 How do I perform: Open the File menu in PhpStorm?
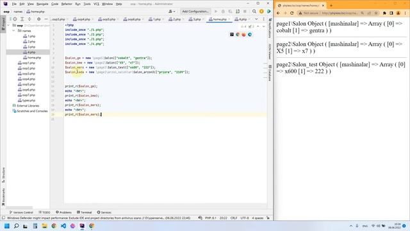[14, 4]
